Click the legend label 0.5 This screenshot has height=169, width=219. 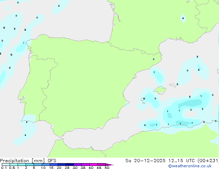point(12,168)
